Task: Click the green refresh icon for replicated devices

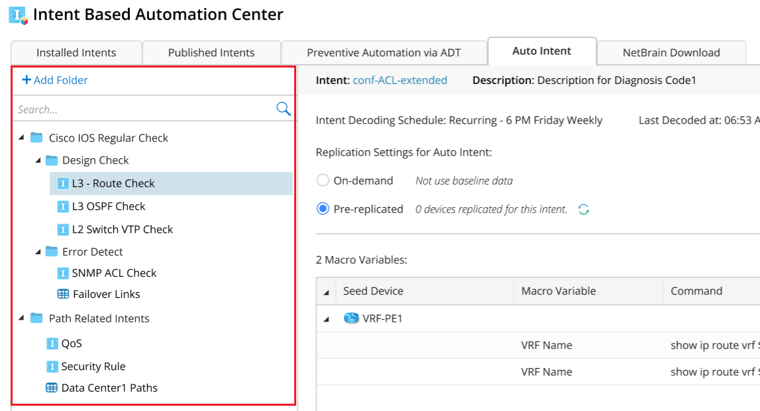Action: 584,209
